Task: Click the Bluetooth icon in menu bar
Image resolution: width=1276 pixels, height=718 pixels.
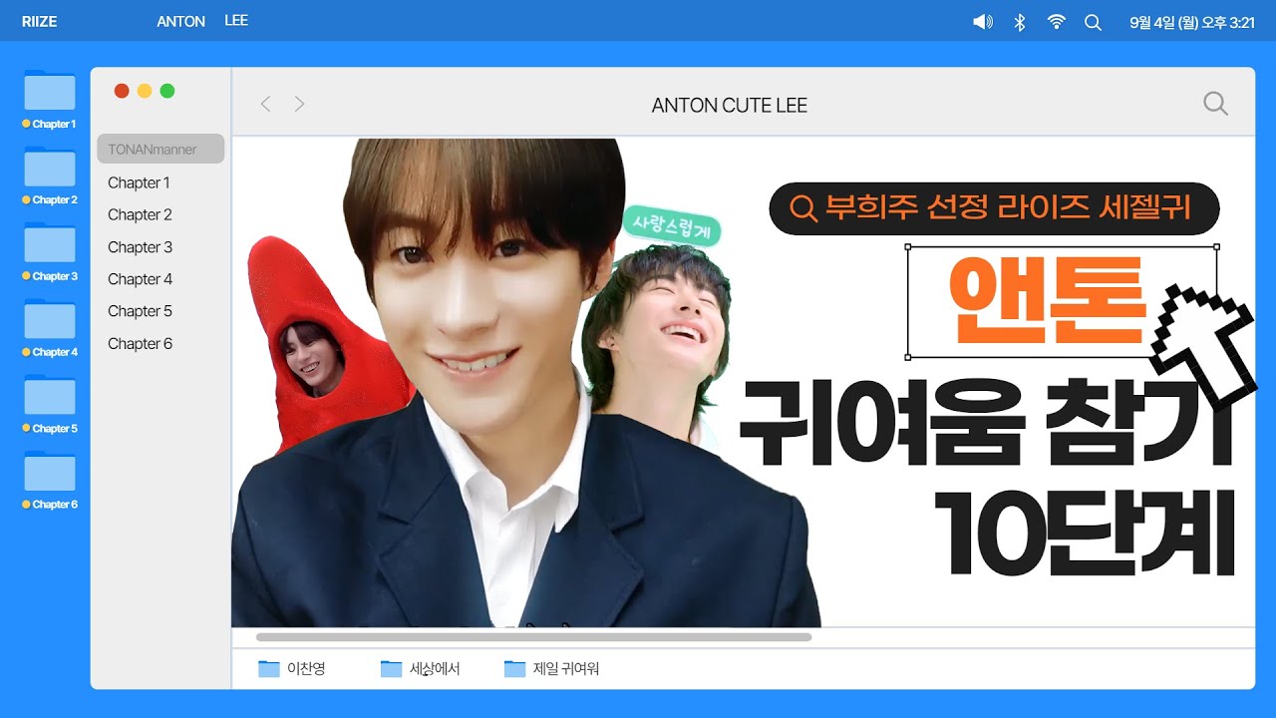Action: click(1020, 22)
